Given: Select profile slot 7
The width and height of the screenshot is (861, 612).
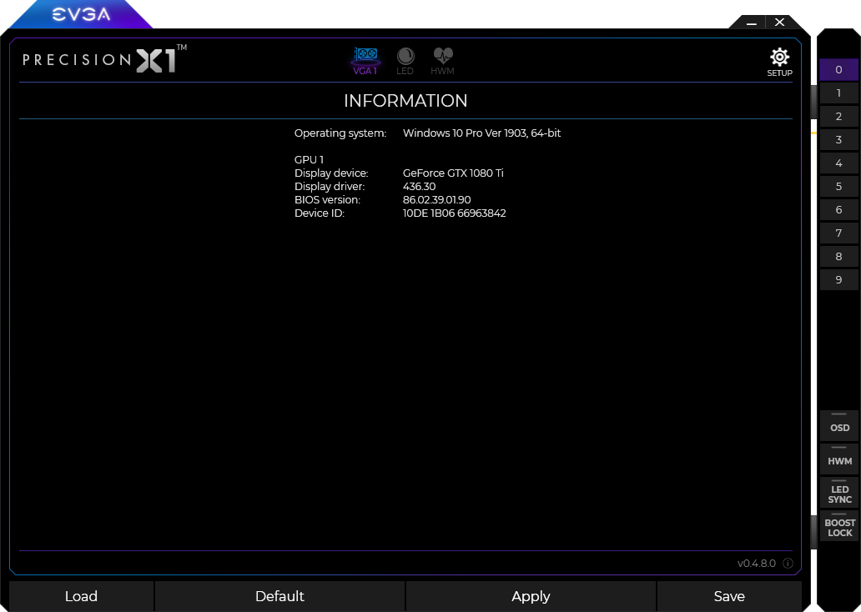Looking at the screenshot, I should [838, 233].
